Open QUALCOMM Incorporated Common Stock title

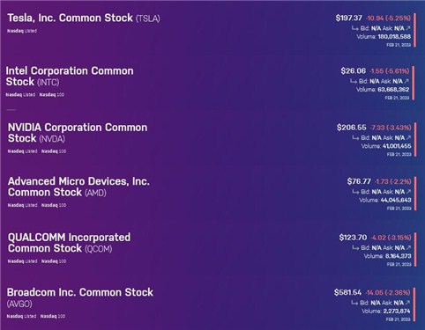pyautogui.click(x=69, y=243)
